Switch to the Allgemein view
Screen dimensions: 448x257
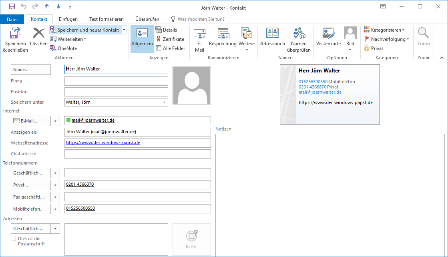pos(142,39)
